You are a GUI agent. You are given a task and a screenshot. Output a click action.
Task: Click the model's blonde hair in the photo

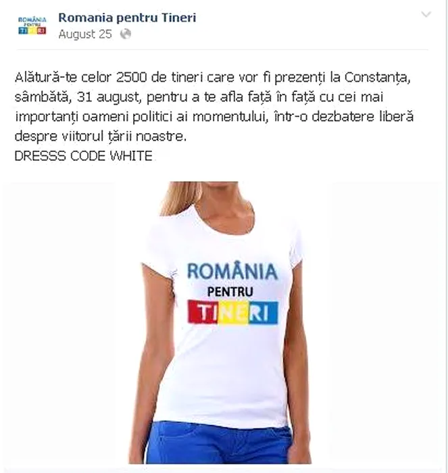tap(179, 198)
